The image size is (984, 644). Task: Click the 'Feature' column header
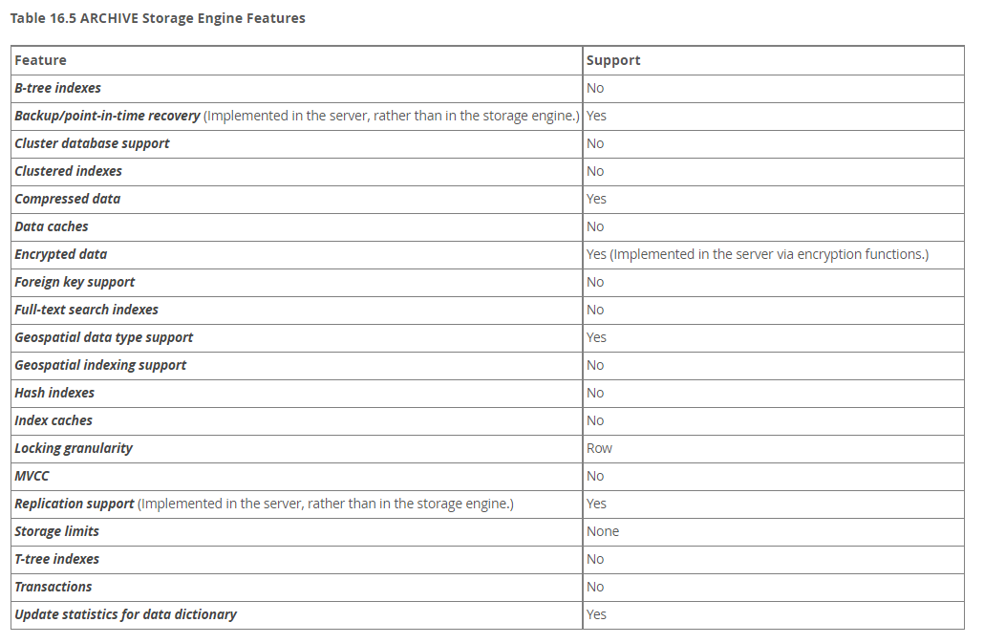click(x=41, y=60)
